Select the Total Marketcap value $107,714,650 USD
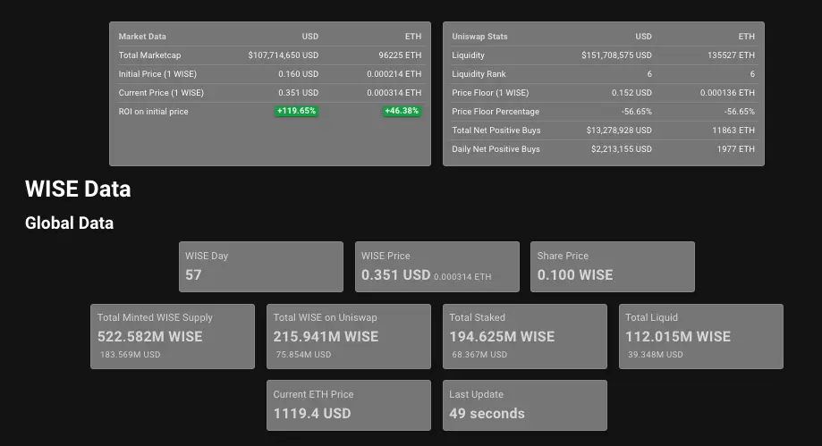Screen dimensions: 822x446 point(283,55)
